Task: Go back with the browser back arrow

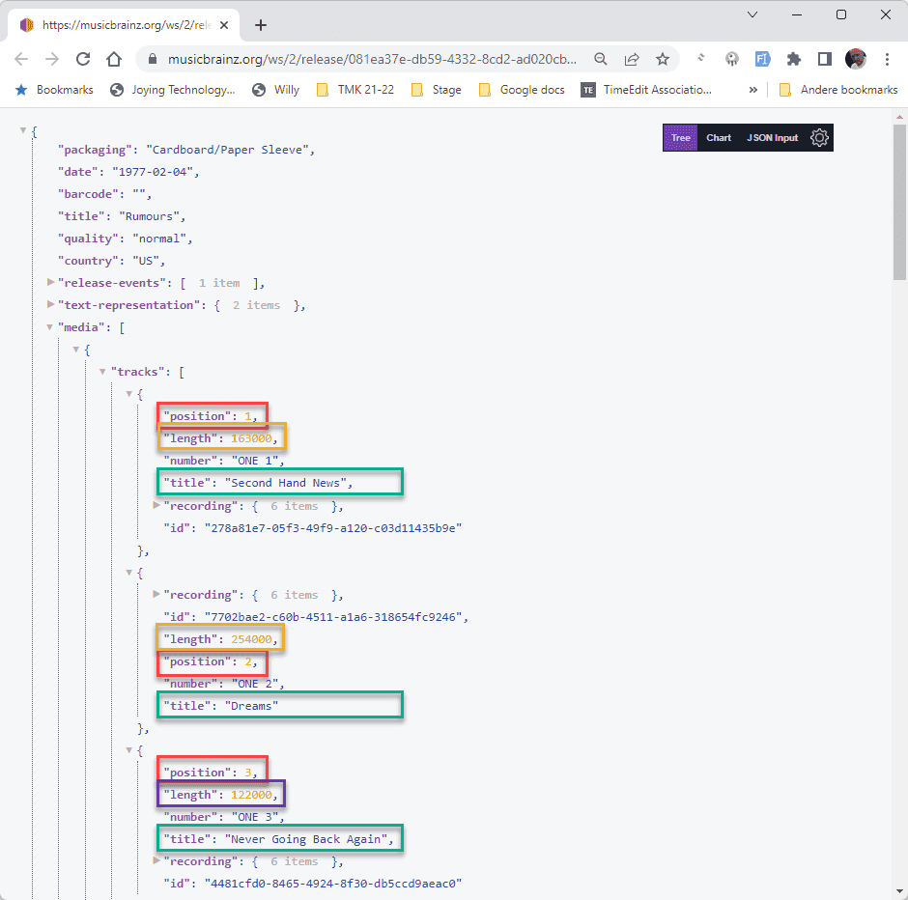Action: point(21,59)
